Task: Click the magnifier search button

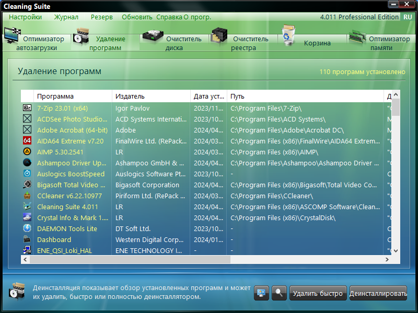Action: [x=279, y=293]
